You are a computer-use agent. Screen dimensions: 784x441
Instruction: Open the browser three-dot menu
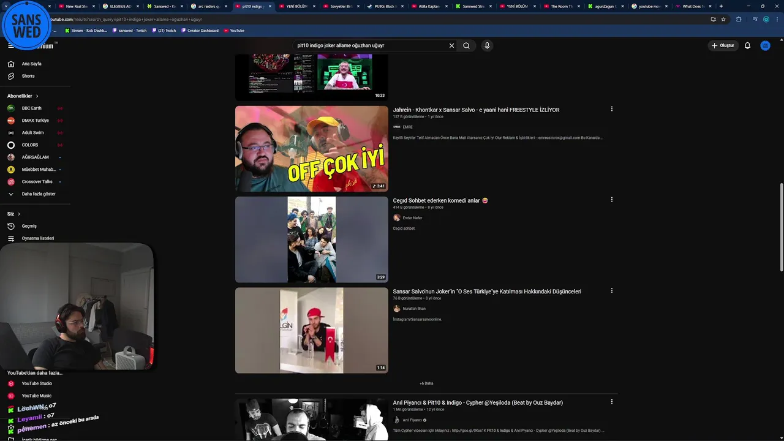777,19
